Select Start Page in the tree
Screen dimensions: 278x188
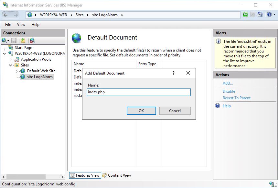tap(23, 48)
